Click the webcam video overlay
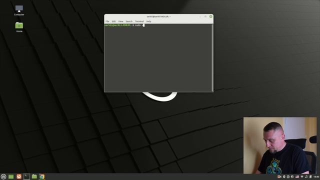Screen dimensions: 320x180 [280, 145]
